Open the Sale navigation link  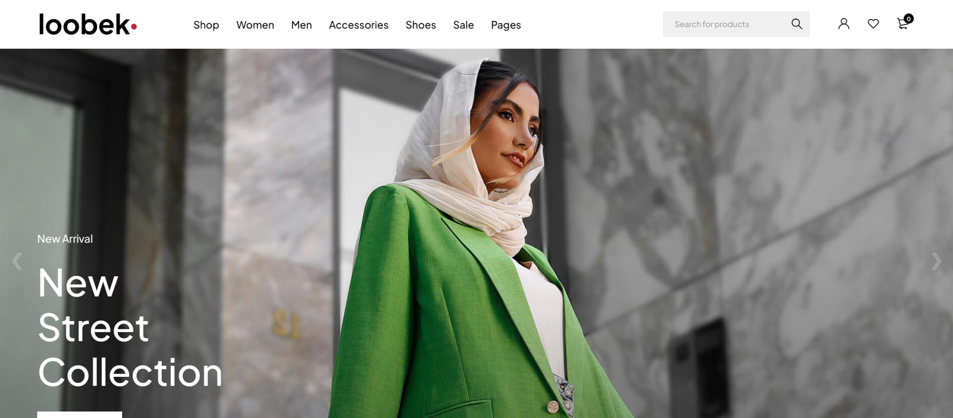point(463,25)
